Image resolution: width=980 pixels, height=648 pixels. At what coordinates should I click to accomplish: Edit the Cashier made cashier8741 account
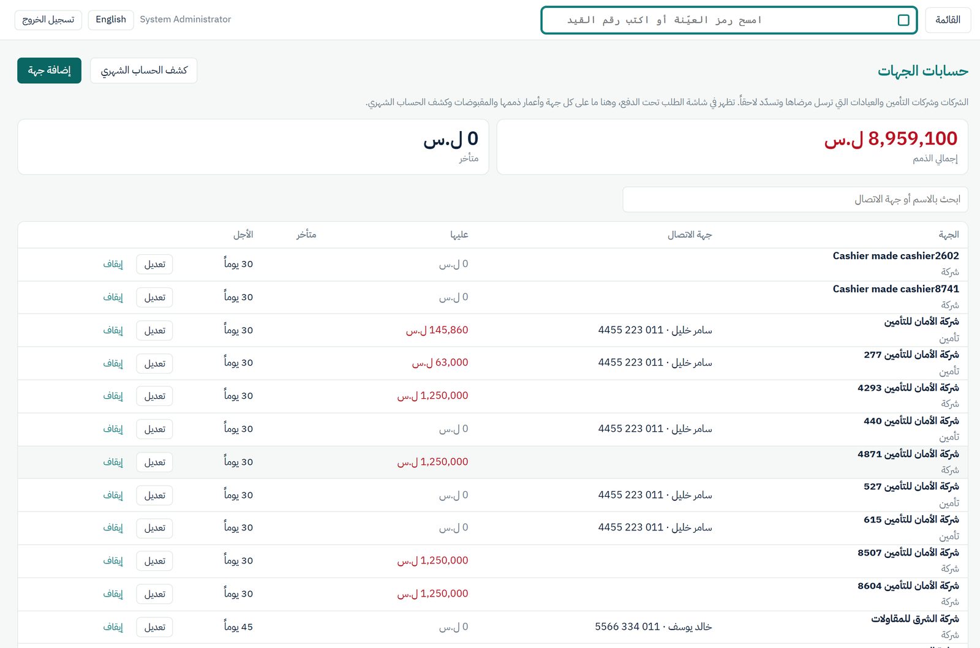tap(154, 297)
